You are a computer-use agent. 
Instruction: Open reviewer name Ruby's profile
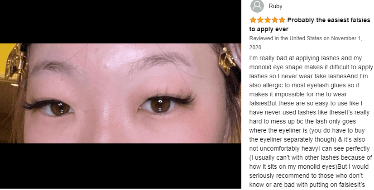[275, 6]
